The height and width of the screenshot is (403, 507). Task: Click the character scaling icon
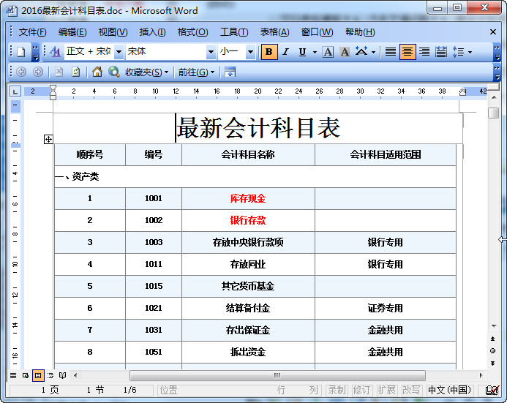[361, 52]
